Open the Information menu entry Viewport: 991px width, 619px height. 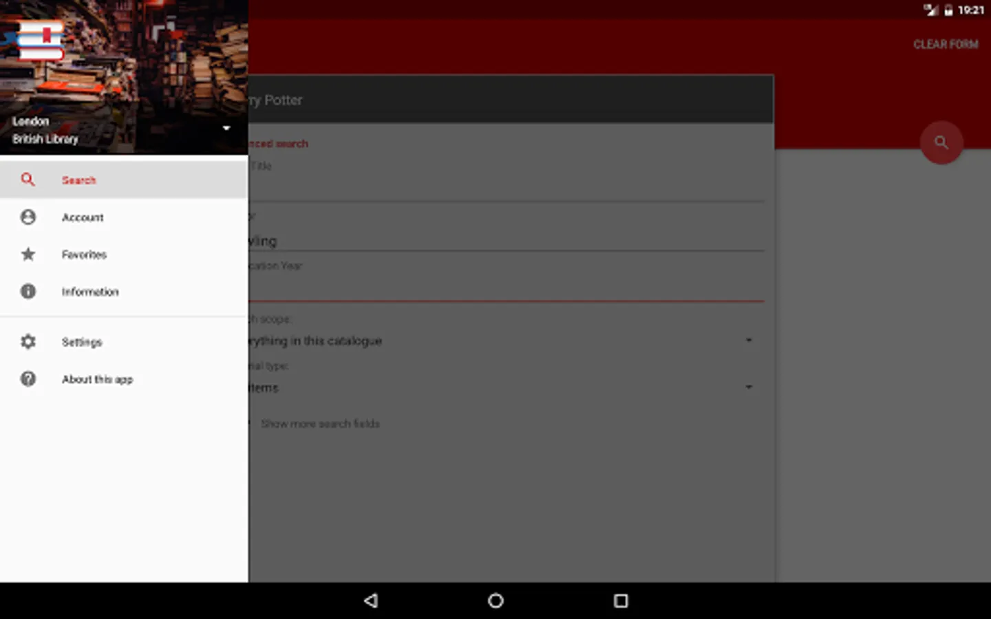pyautogui.click(x=124, y=292)
